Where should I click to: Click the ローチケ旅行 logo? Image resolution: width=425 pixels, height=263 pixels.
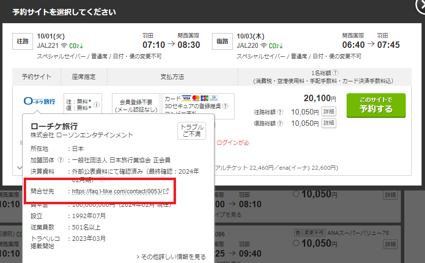[40, 102]
